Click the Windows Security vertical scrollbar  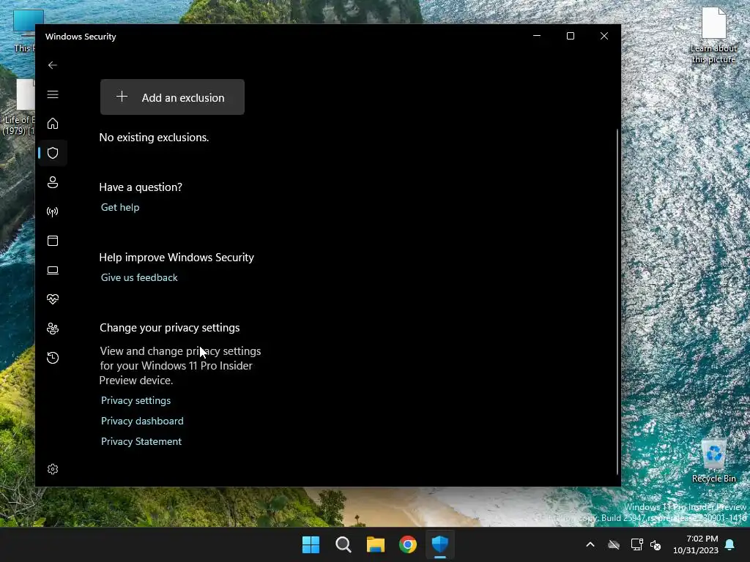[x=617, y=301]
